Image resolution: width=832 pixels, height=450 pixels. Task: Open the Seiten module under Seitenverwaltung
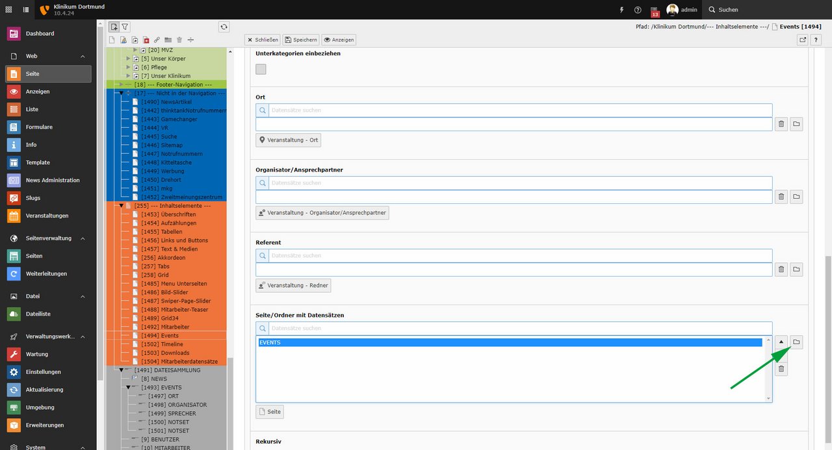click(48, 256)
